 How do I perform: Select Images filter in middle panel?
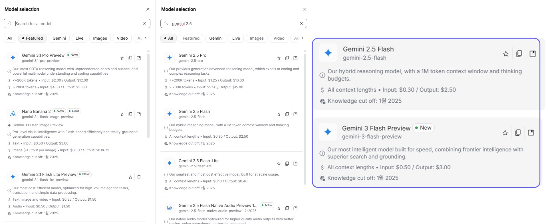pos(257,38)
